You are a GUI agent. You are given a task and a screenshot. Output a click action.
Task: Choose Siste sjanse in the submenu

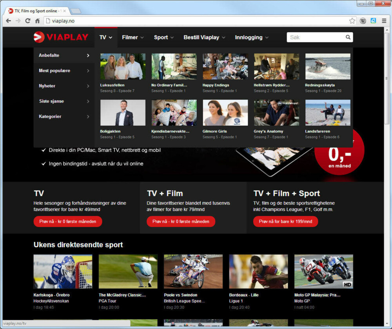click(64, 101)
